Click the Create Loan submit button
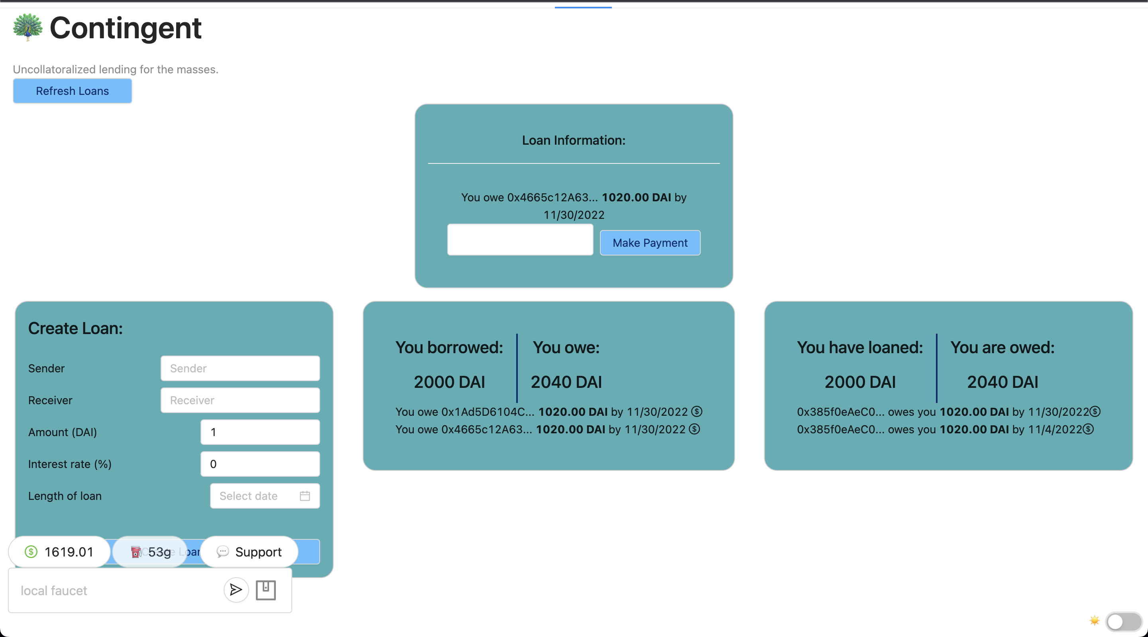The image size is (1148, 637). point(174,552)
